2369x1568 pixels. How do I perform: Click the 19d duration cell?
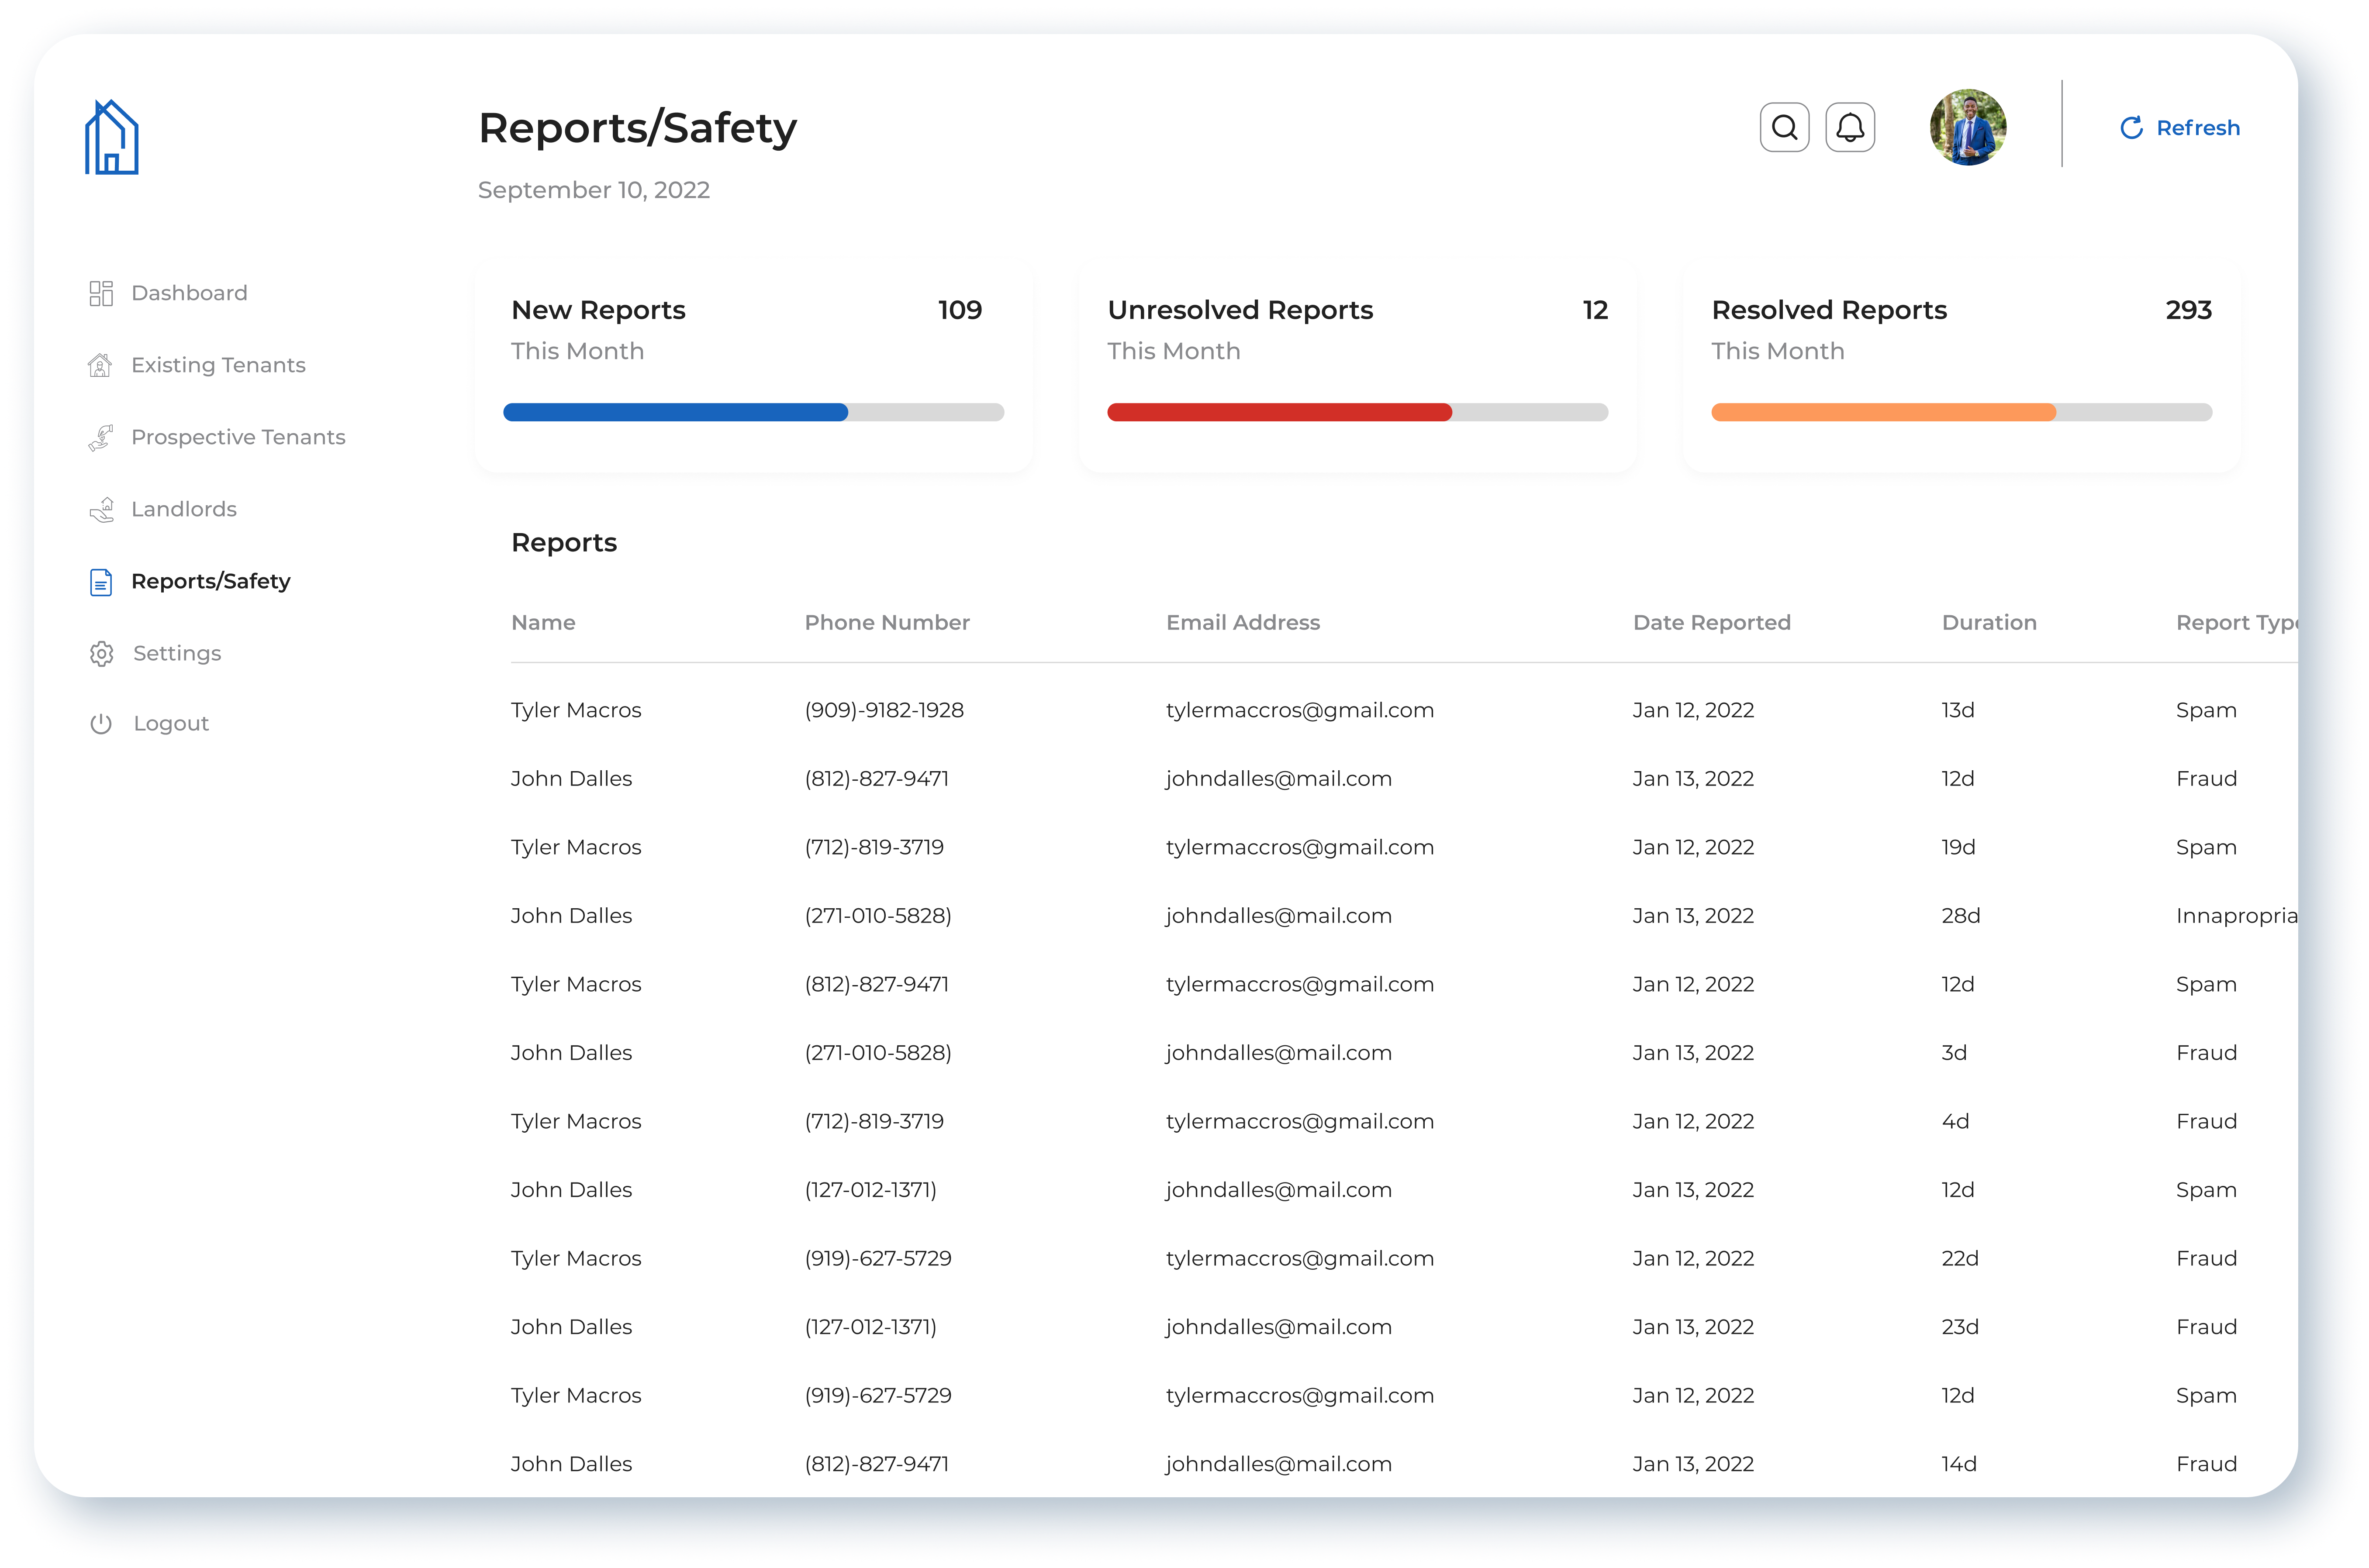coord(1958,847)
